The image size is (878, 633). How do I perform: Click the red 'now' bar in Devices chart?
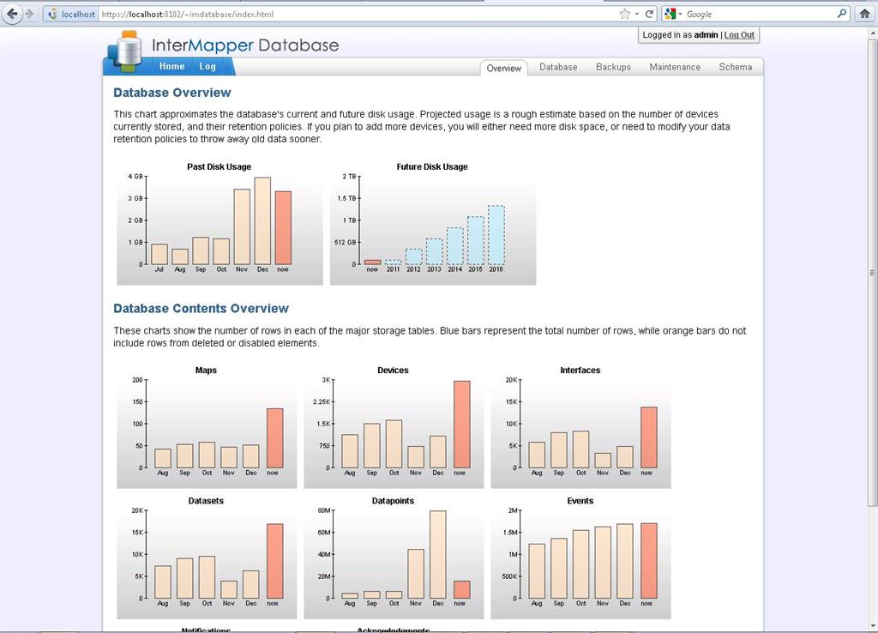pyautogui.click(x=462, y=425)
